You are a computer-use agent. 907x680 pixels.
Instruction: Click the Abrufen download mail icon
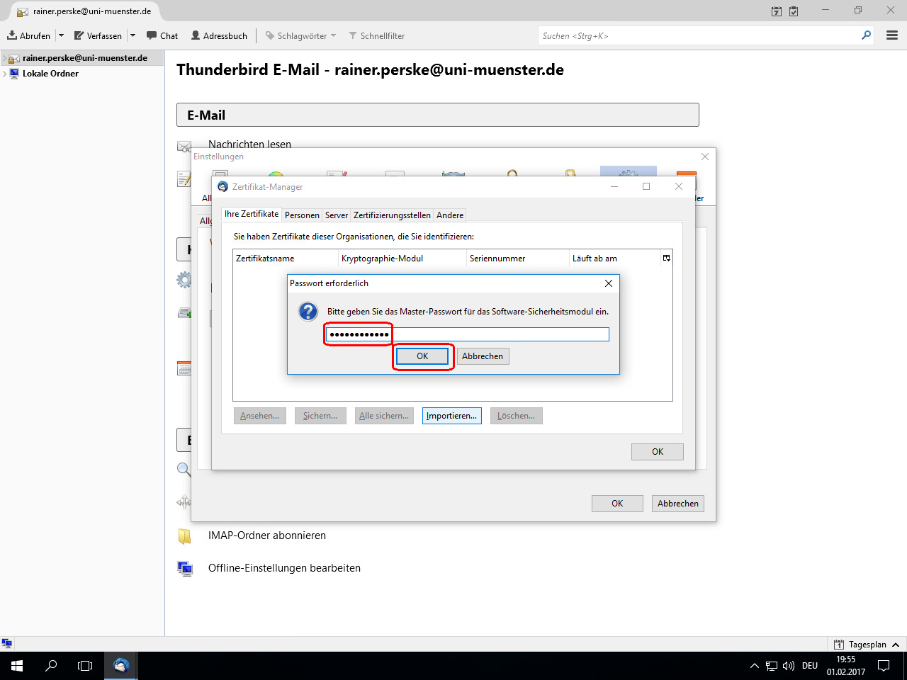13,35
